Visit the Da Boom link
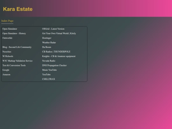 pos(47,47)
